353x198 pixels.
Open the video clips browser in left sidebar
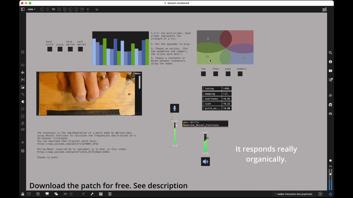[23, 79]
